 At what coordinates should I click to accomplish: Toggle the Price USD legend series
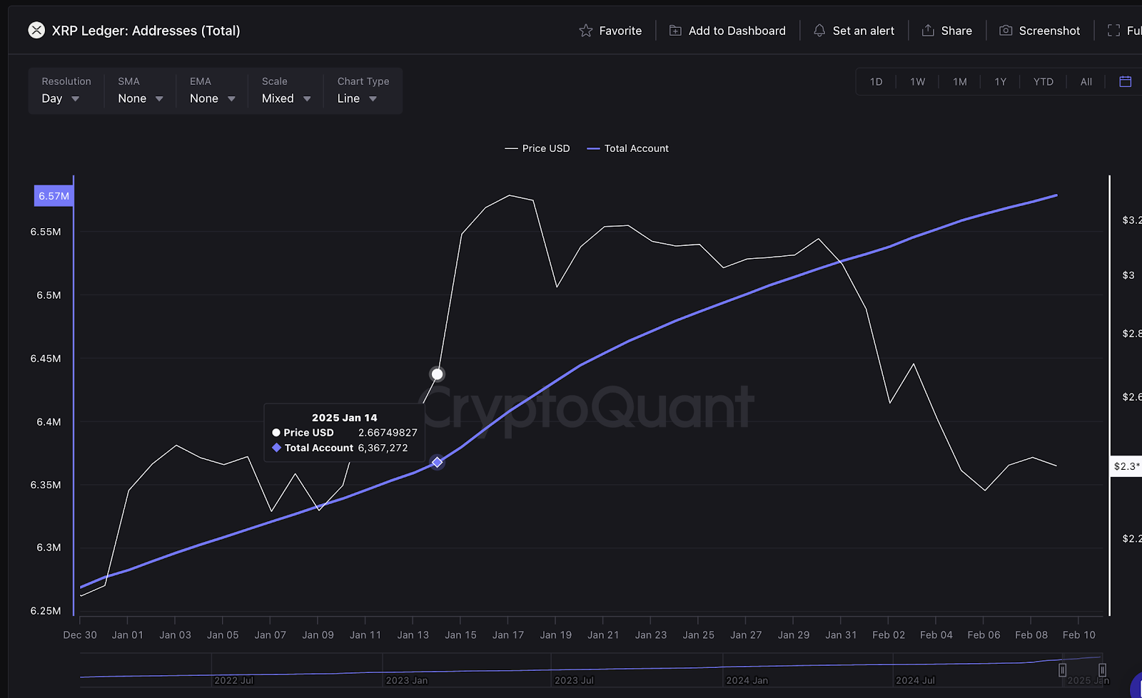537,148
